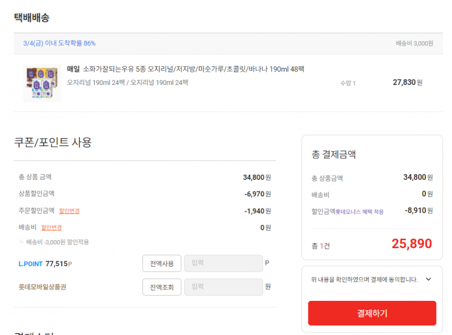Open the milk product thumbnail image
The image size is (452, 335).
(x=42, y=83)
